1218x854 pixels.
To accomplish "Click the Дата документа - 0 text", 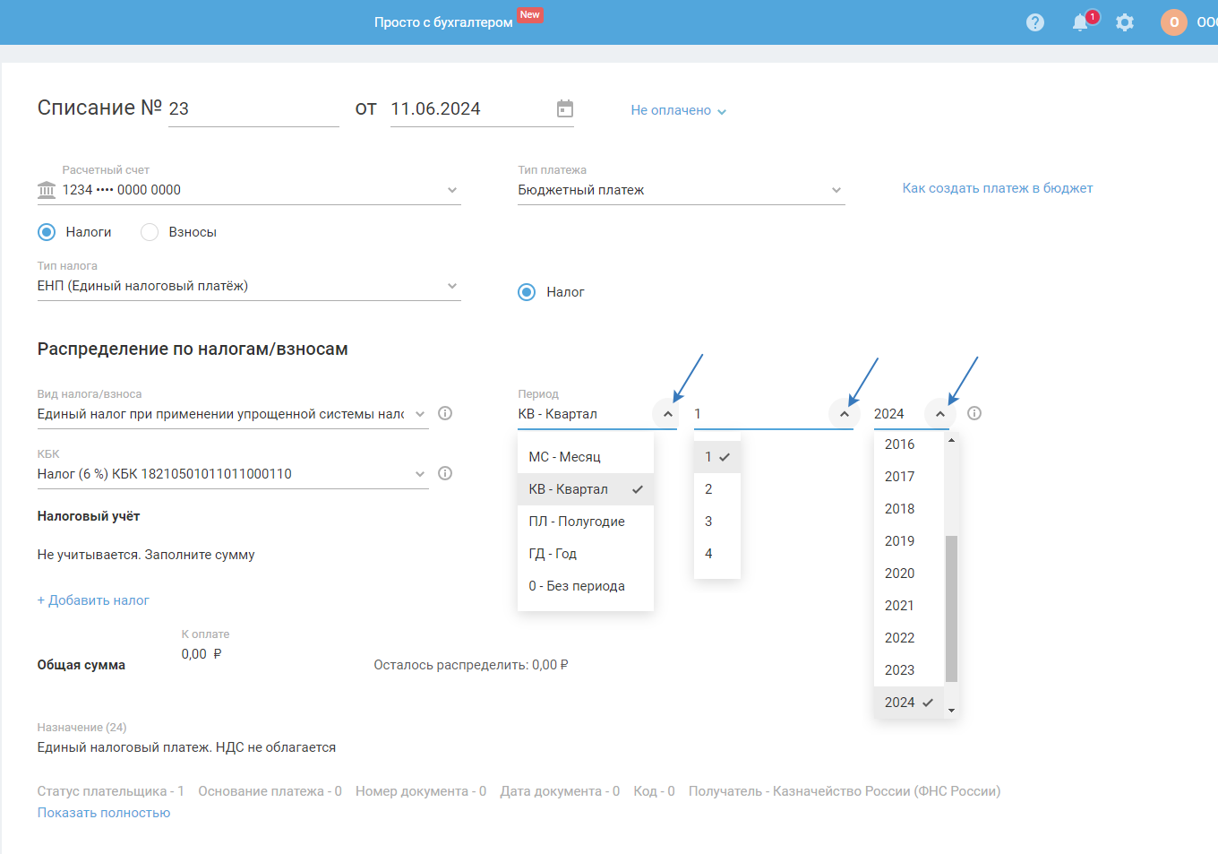I will coord(560,791).
